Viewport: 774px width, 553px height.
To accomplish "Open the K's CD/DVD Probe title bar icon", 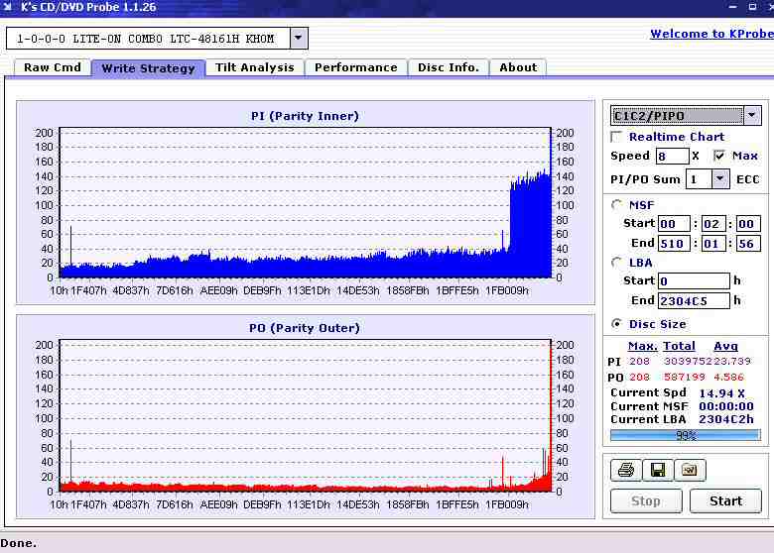I will pos(7,7).
